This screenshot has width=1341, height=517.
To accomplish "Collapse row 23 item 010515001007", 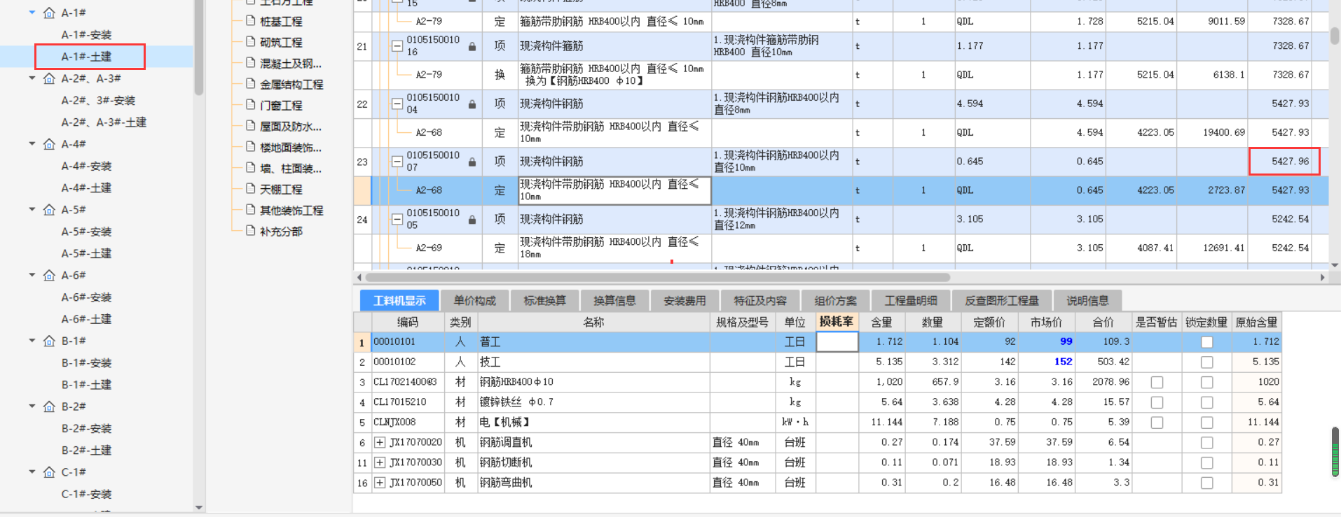I will pyautogui.click(x=397, y=162).
